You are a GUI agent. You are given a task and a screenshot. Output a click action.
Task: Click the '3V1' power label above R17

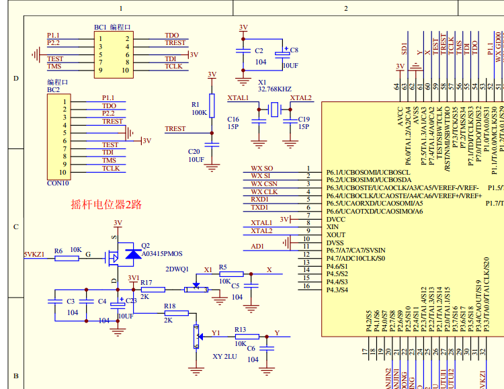click(x=134, y=278)
